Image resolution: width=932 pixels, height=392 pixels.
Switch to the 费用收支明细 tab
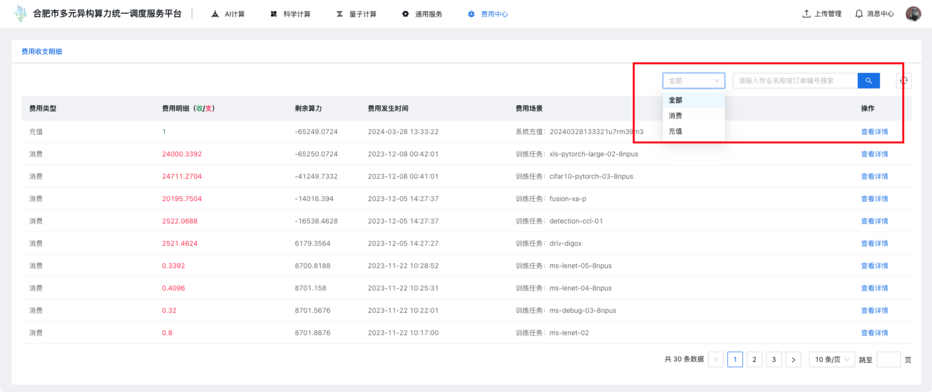tap(42, 51)
